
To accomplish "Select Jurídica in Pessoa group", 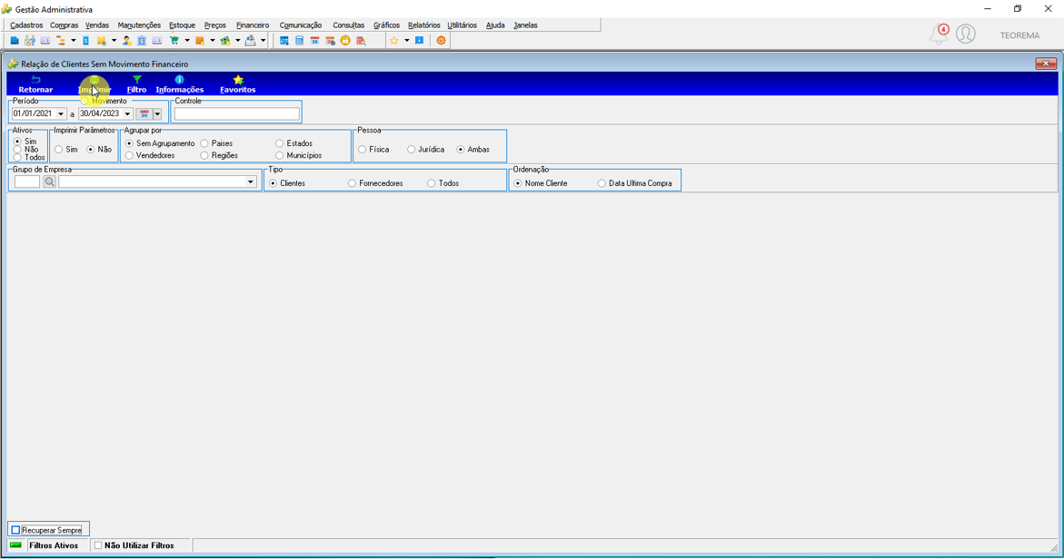I will pos(412,149).
